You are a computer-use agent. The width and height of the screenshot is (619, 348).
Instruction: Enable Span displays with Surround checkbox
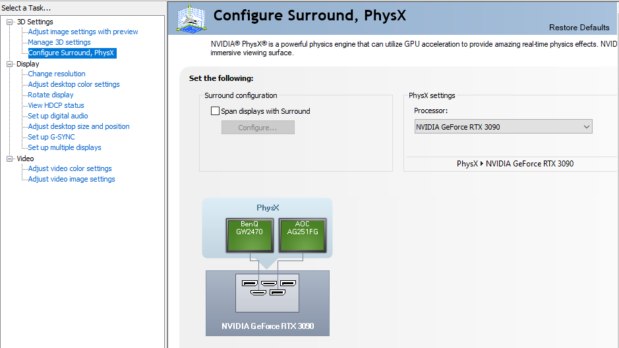point(215,111)
